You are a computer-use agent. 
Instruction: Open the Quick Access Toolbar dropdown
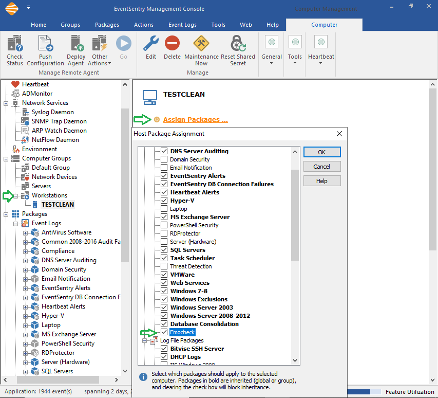click(x=28, y=8)
